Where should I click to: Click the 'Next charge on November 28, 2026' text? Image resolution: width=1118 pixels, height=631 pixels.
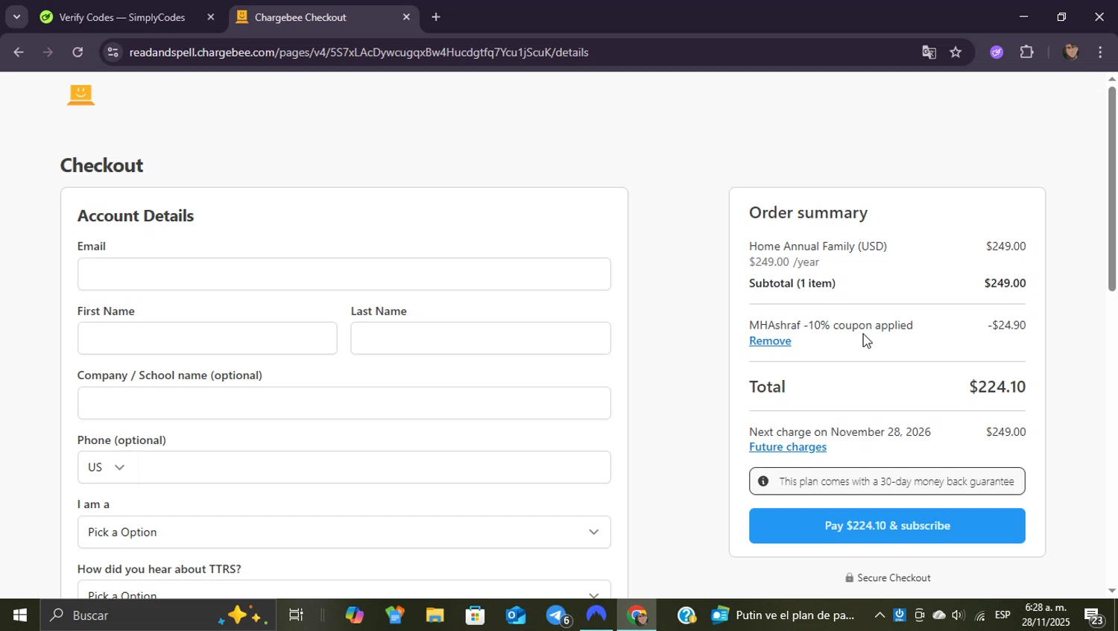click(840, 432)
